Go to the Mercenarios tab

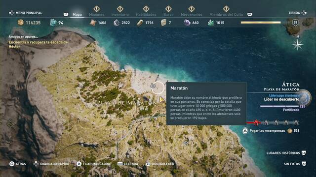(192, 14)
